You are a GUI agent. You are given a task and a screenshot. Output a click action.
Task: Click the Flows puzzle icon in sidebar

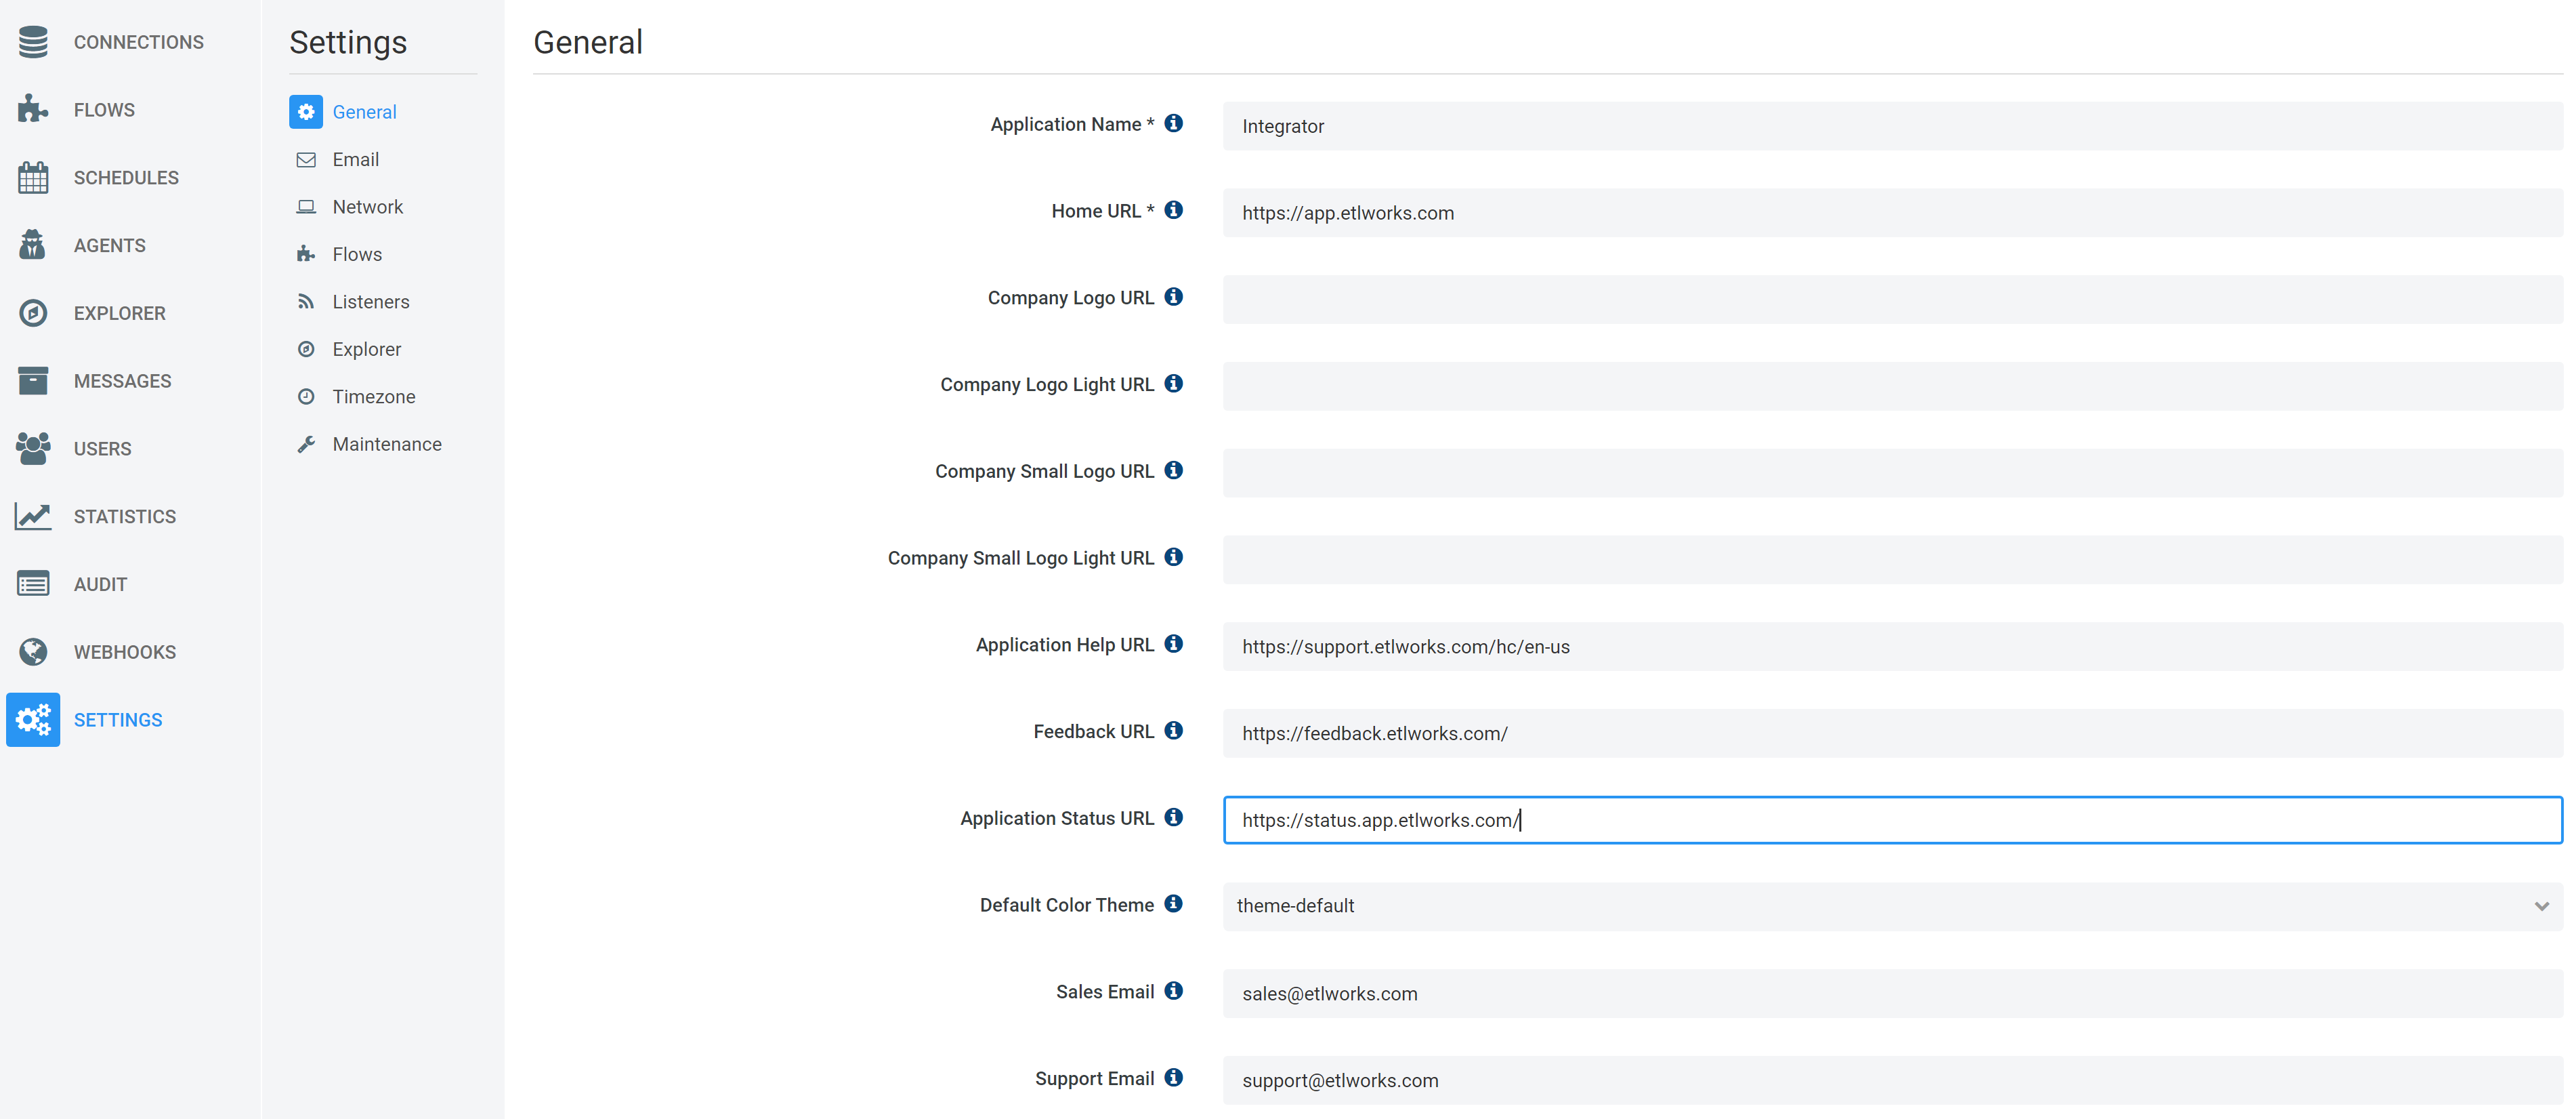click(33, 109)
